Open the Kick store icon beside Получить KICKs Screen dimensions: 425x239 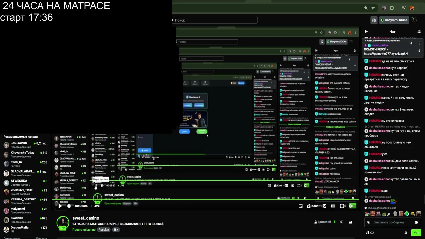374,20
